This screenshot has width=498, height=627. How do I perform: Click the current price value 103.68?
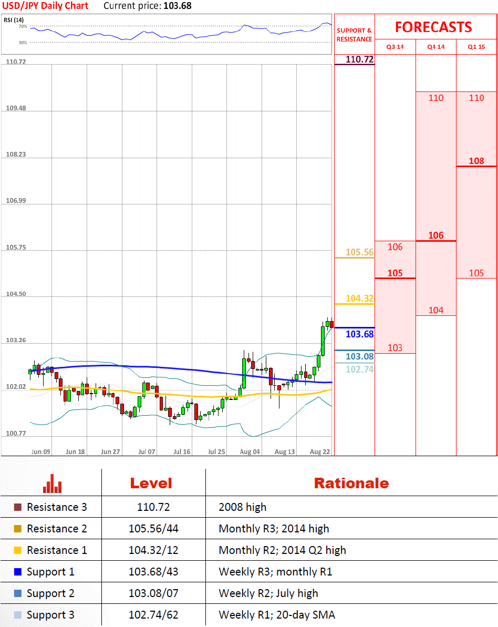178,6
